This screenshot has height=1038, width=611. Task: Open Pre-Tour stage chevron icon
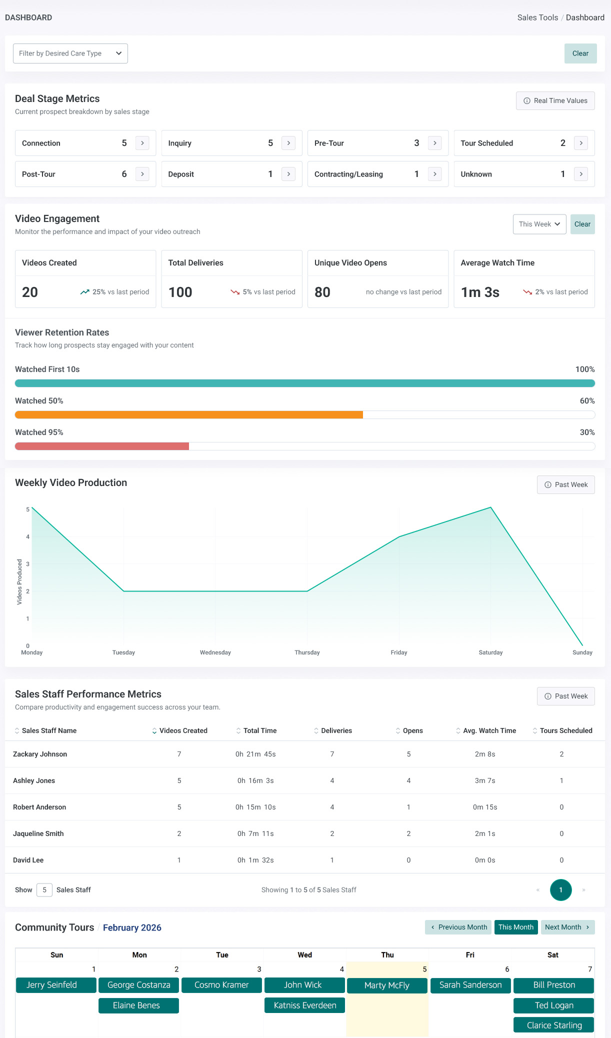(435, 143)
